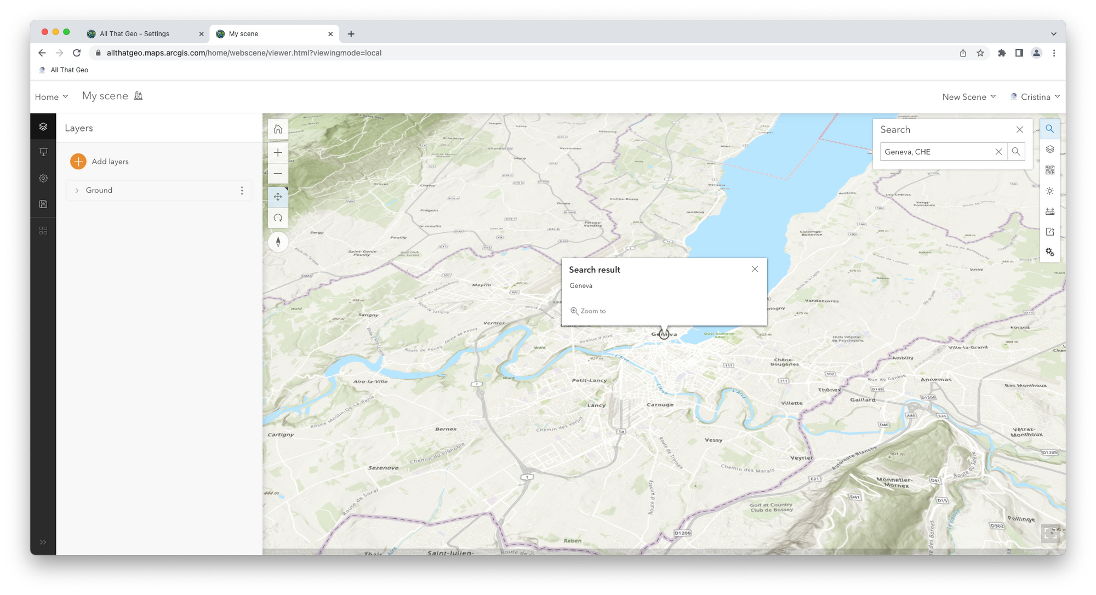Go to the scene's Home initial view
The width and height of the screenshot is (1096, 595).
(x=278, y=129)
